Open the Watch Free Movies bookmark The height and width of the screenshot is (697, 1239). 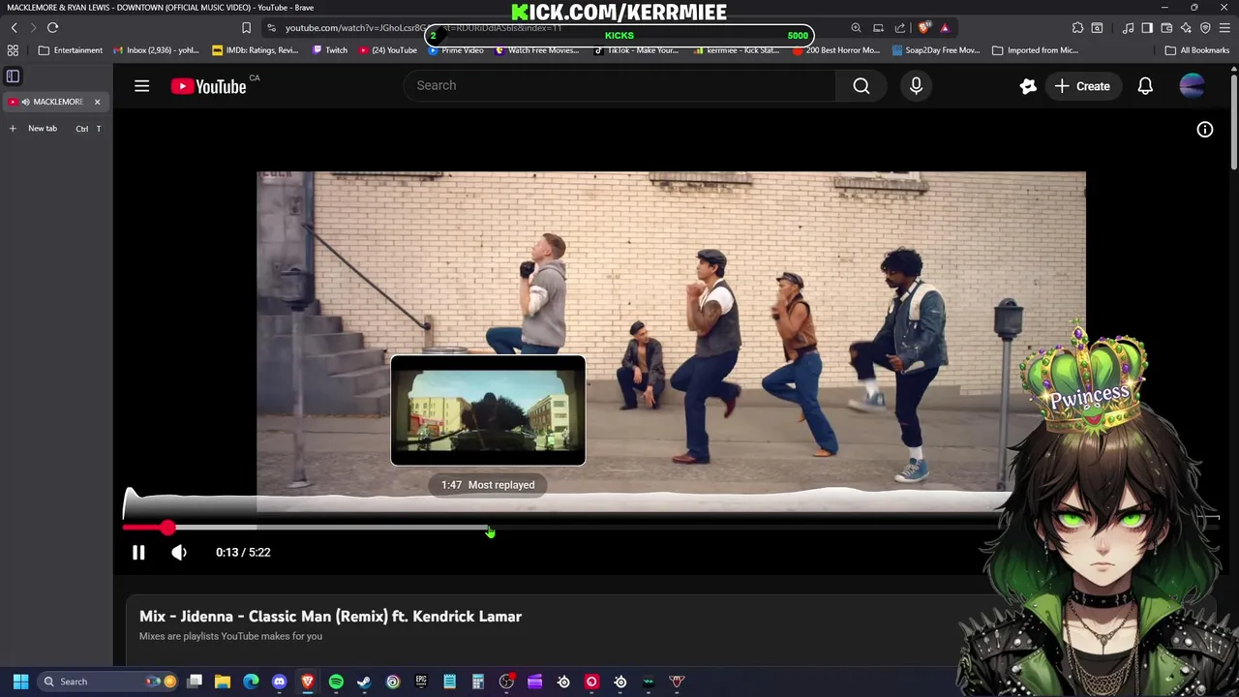point(536,50)
